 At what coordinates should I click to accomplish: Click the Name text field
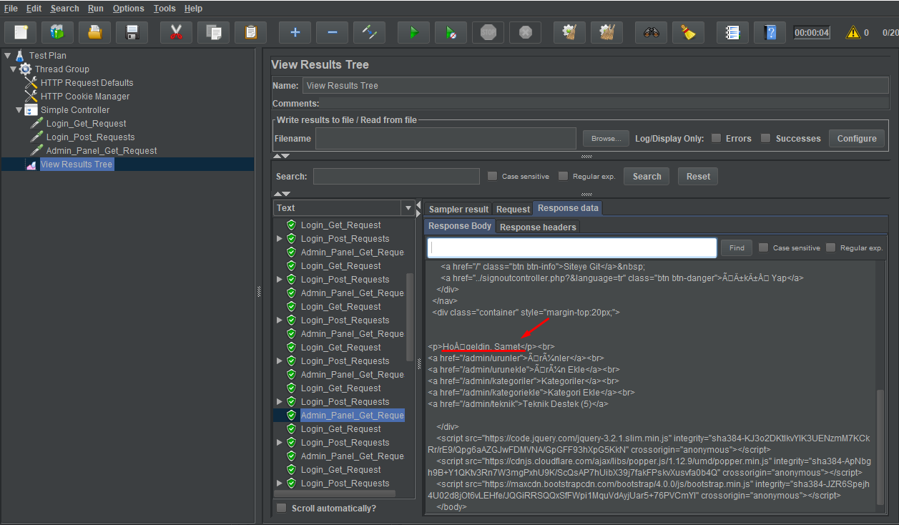[x=595, y=85]
